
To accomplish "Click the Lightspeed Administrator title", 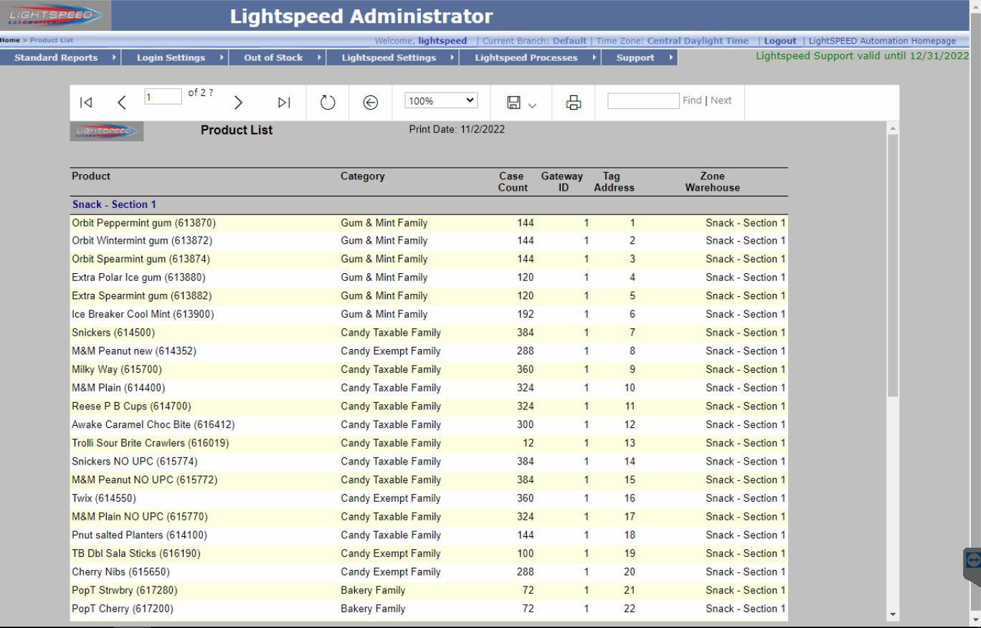I will click(x=361, y=16).
